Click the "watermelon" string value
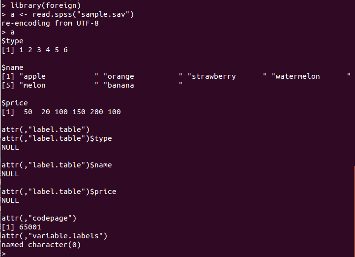The width and height of the screenshot is (355, 257). (311, 76)
